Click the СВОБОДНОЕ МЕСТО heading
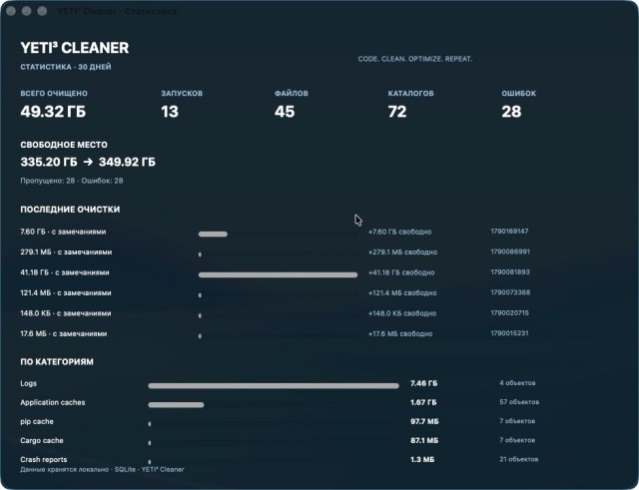This screenshot has height=490, width=639. pyautogui.click(x=64, y=145)
